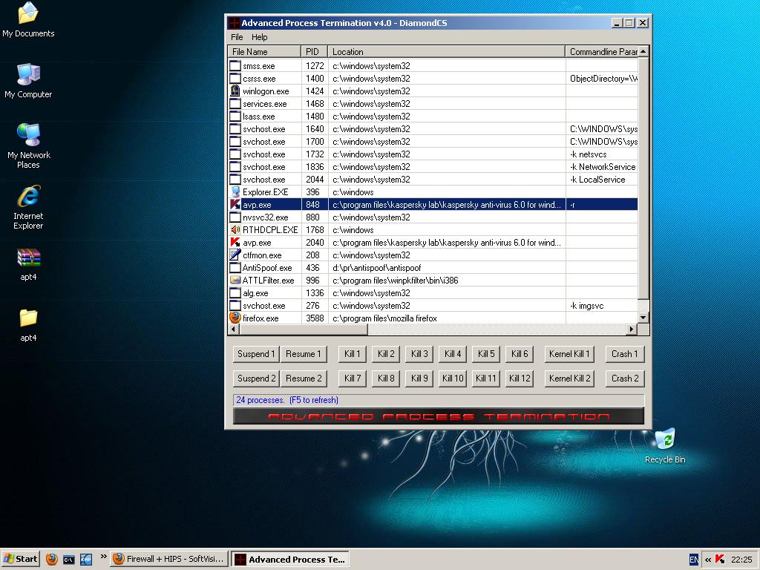Click the Crash 1 button
Viewport: 760px width, 570px height.
tap(625, 354)
